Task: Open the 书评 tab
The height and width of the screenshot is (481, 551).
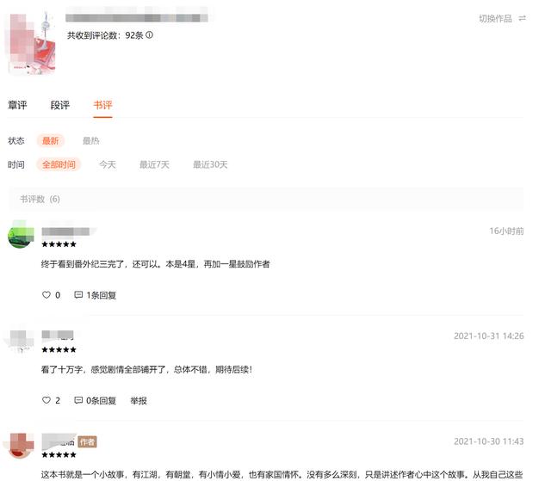Action: coord(102,105)
